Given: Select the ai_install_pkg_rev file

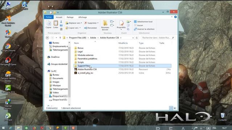Looking at the screenshot, I should tap(86, 73).
